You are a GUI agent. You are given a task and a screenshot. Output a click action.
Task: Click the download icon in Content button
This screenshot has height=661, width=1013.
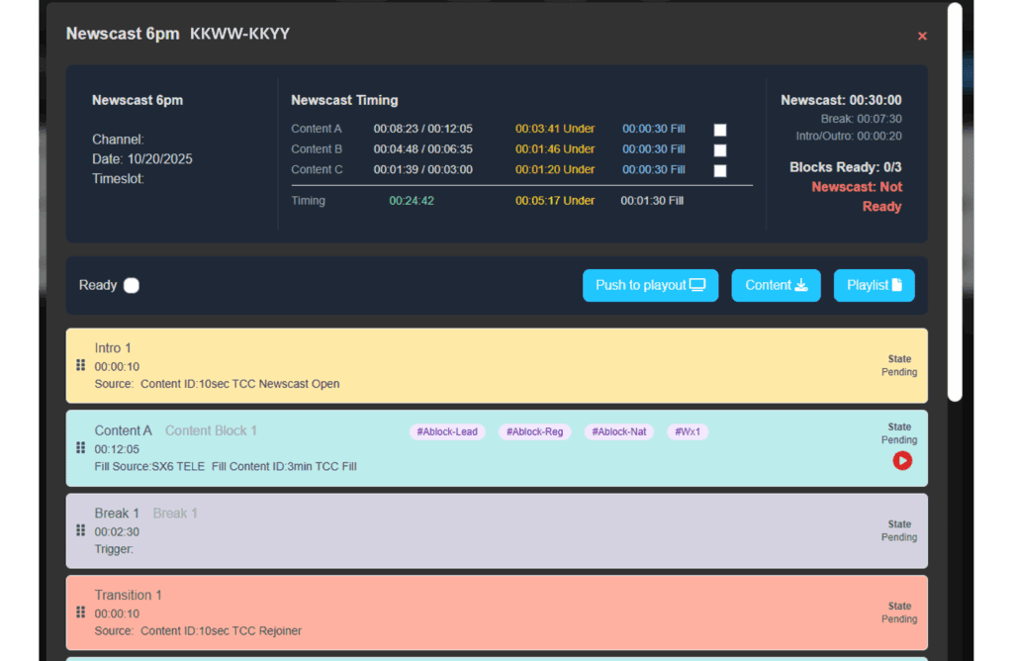coord(801,285)
